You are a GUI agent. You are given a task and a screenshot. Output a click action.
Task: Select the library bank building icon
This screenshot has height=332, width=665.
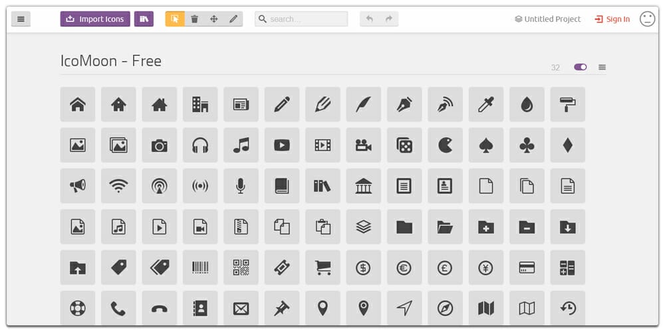(x=364, y=186)
